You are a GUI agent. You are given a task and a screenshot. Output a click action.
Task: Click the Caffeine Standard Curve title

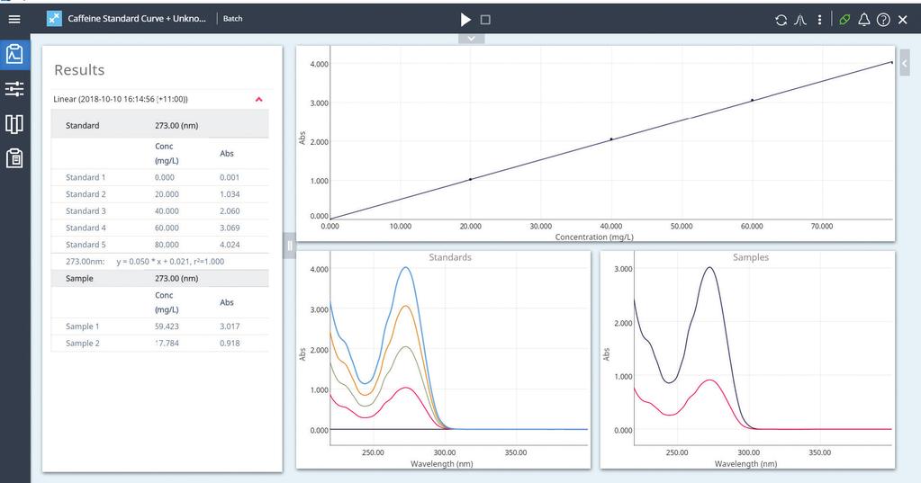pyautogui.click(x=137, y=19)
